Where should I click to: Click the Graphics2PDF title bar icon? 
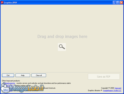(2, 2)
